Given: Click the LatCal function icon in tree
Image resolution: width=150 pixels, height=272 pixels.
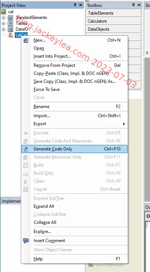Looking at the screenshot, I should [11, 35].
